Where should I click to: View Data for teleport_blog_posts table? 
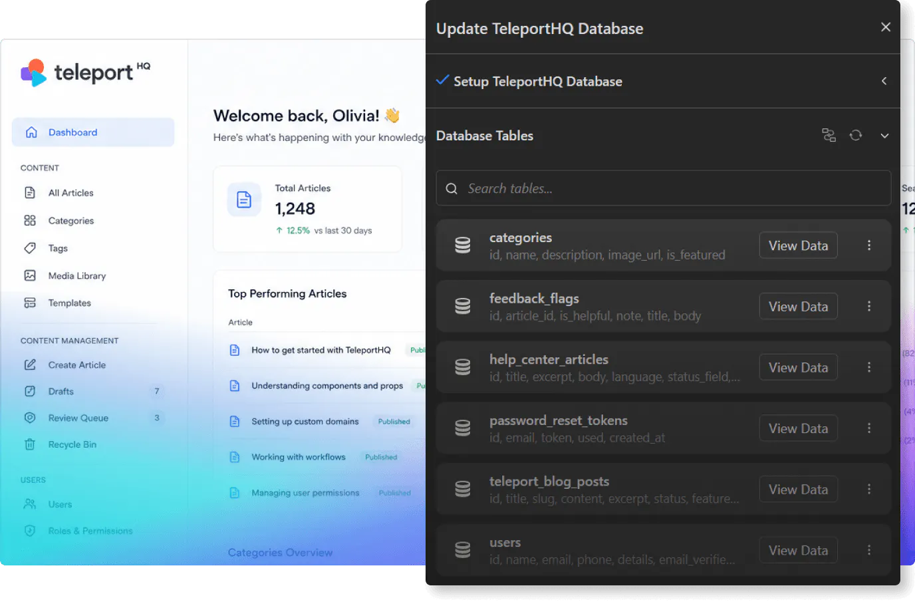click(798, 490)
